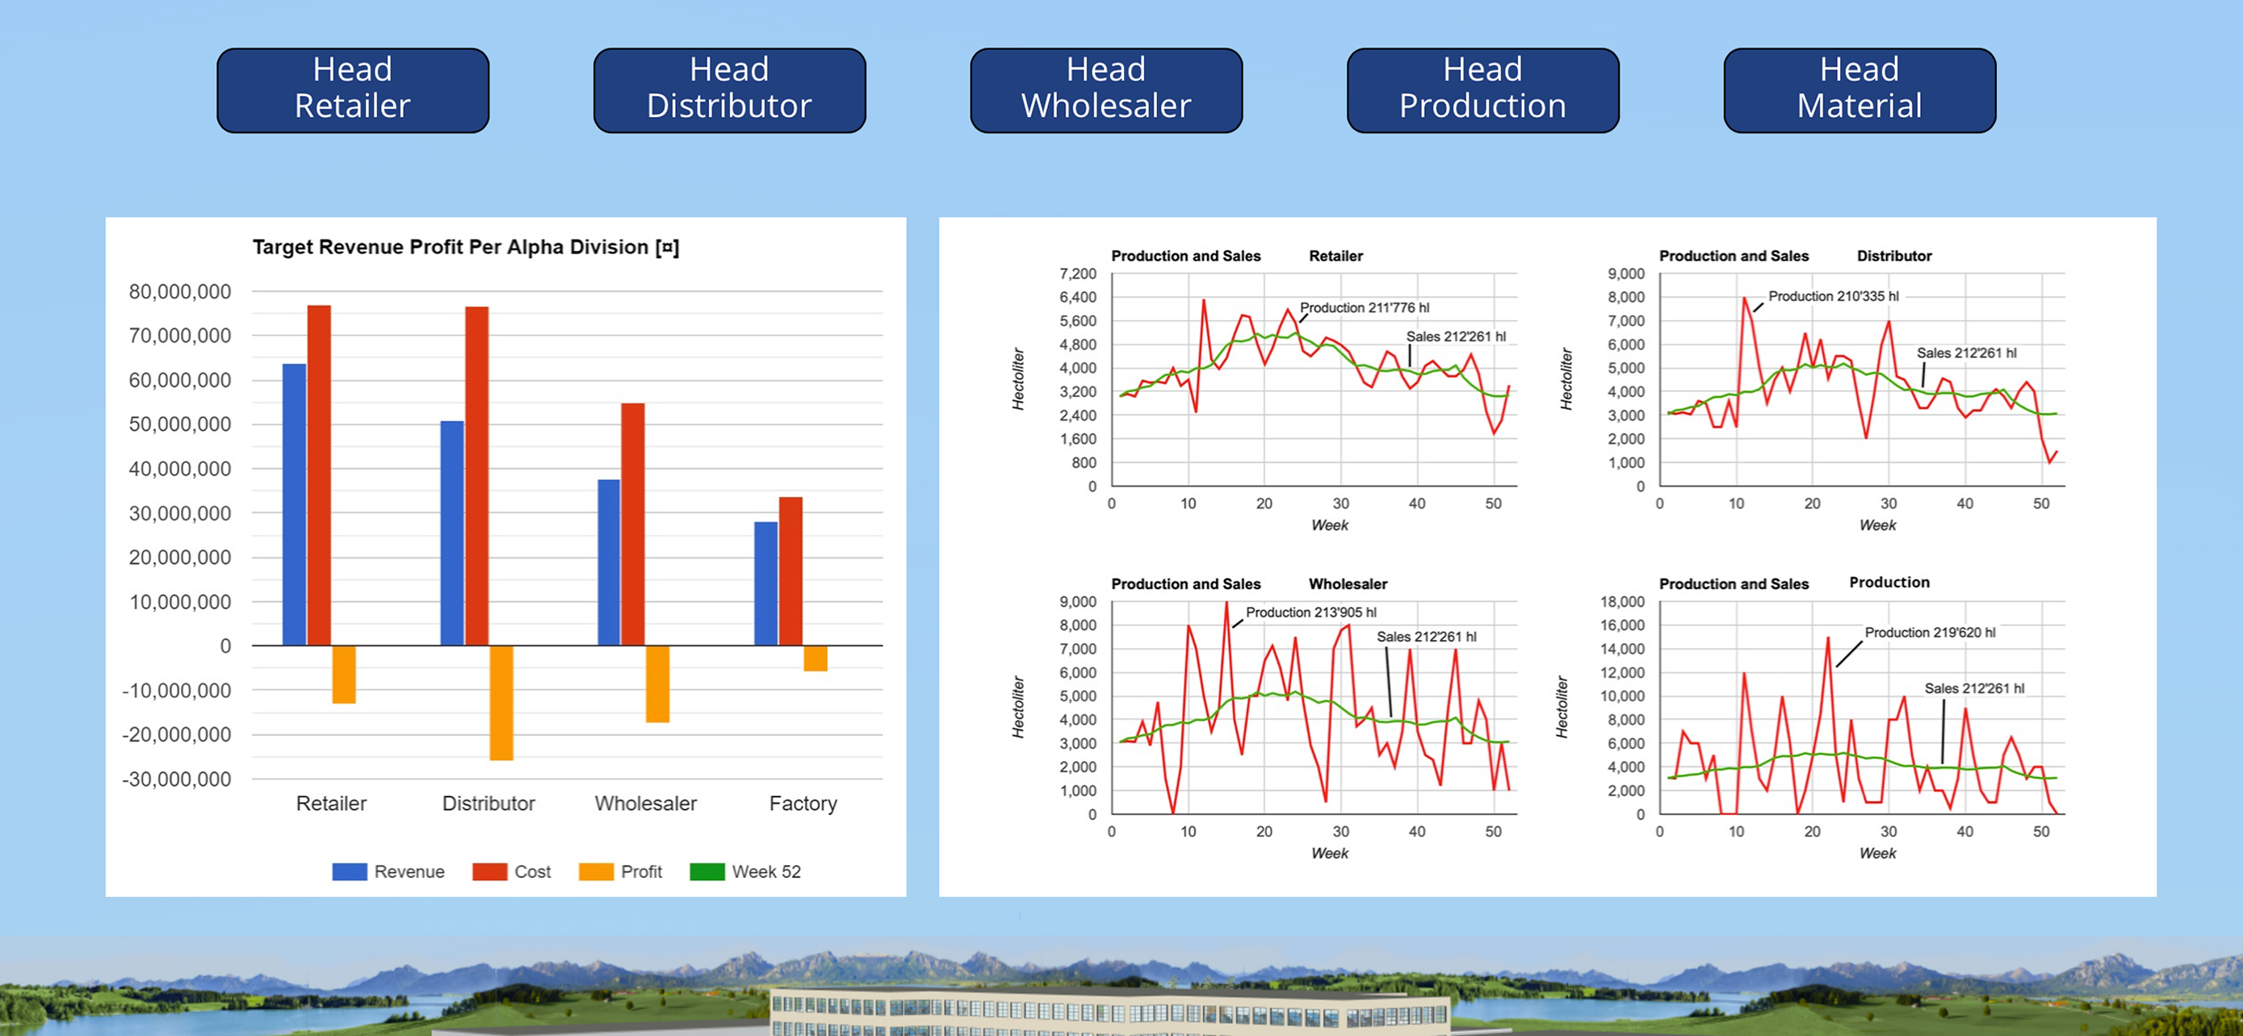Viewport: 2243px width, 1036px height.
Task: Click 'Hectoliter' axis title of Wholesaler chart
Action: tap(1018, 707)
